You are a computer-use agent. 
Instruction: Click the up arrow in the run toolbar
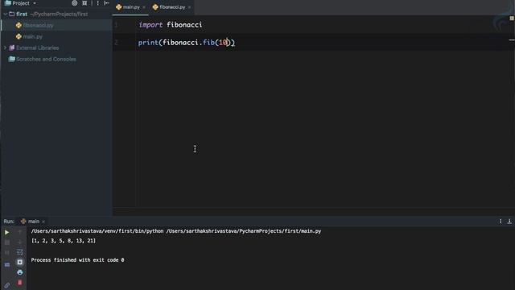click(x=19, y=232)
